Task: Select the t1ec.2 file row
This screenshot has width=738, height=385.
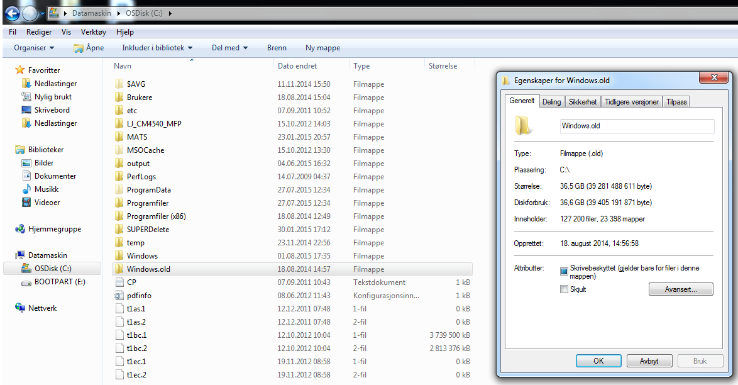Action: tap(292, 375)
